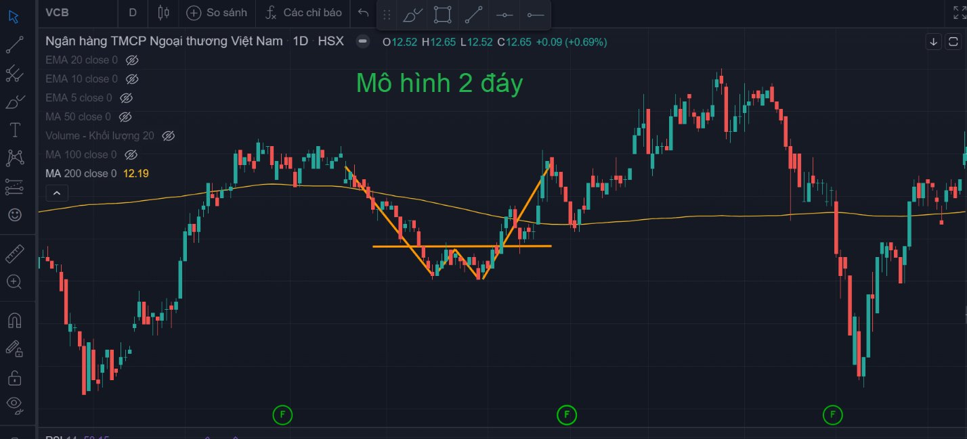Open Các chỉ báo indicators menu
This screenshot has height=439, width=967.
click(x=303, y=12)
